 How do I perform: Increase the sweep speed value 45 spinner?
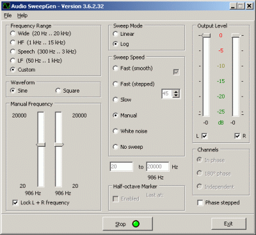176,92
